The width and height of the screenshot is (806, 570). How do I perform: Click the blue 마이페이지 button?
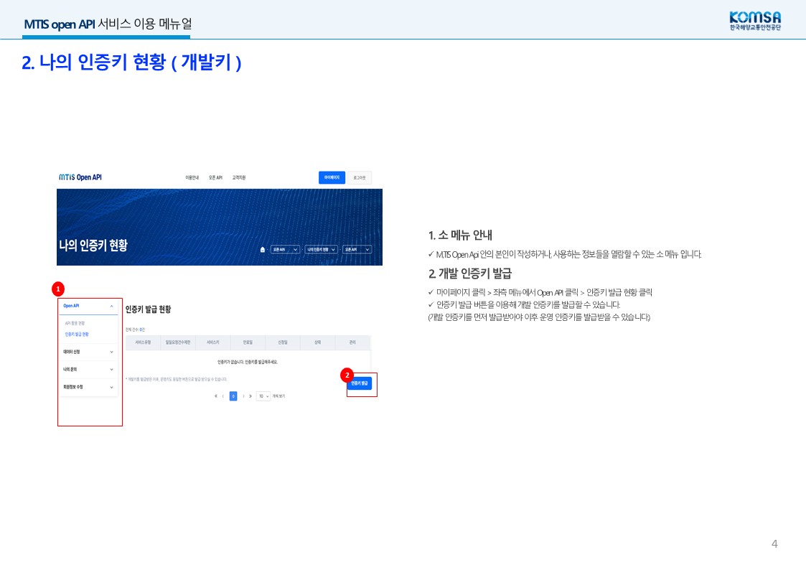(332, 177)
